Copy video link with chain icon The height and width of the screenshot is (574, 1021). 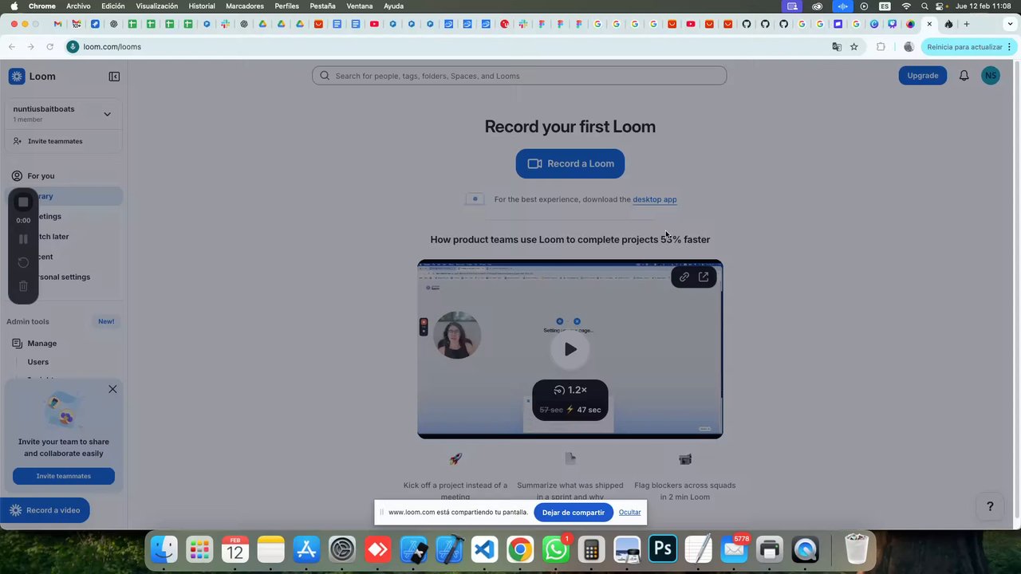point(684,277)
